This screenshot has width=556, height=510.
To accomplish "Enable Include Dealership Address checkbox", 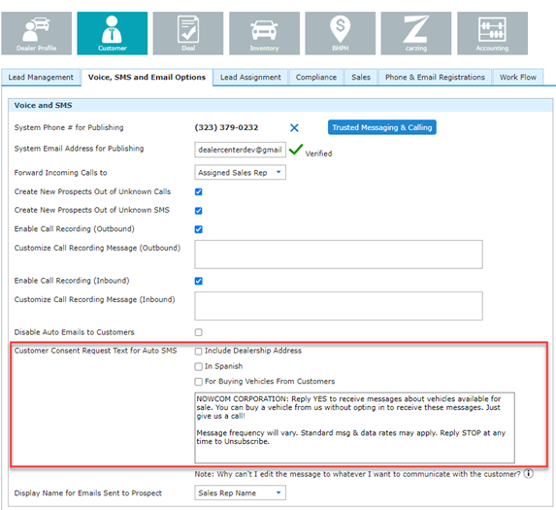I will (199, 351).
